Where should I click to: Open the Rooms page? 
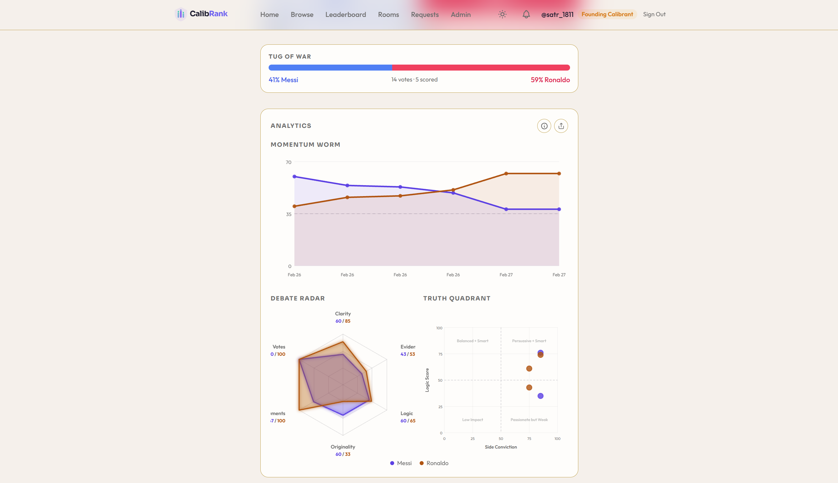(x=388, y=14)
